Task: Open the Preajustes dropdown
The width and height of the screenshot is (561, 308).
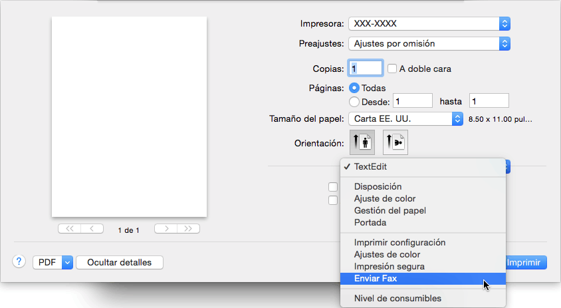Action: click(429, 44)
